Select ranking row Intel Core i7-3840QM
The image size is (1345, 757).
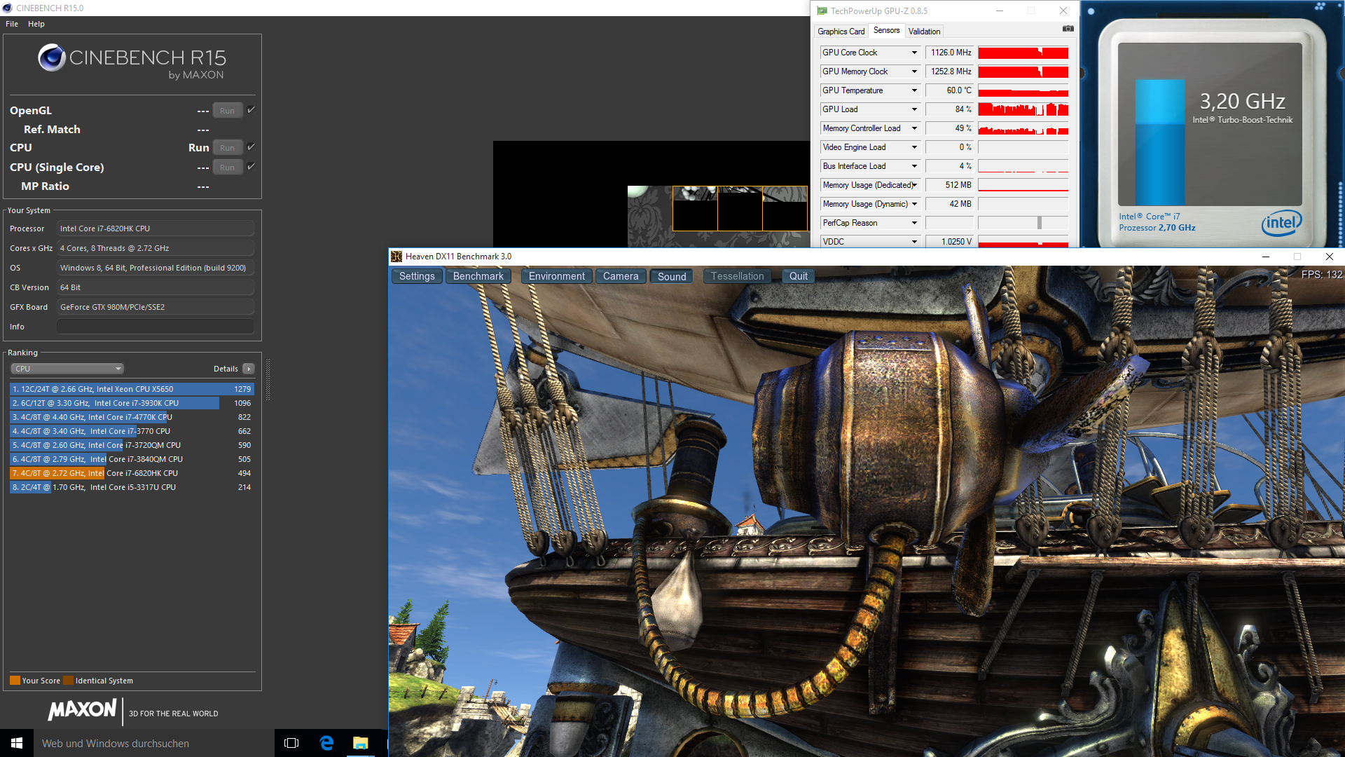[x=132, y=459]
